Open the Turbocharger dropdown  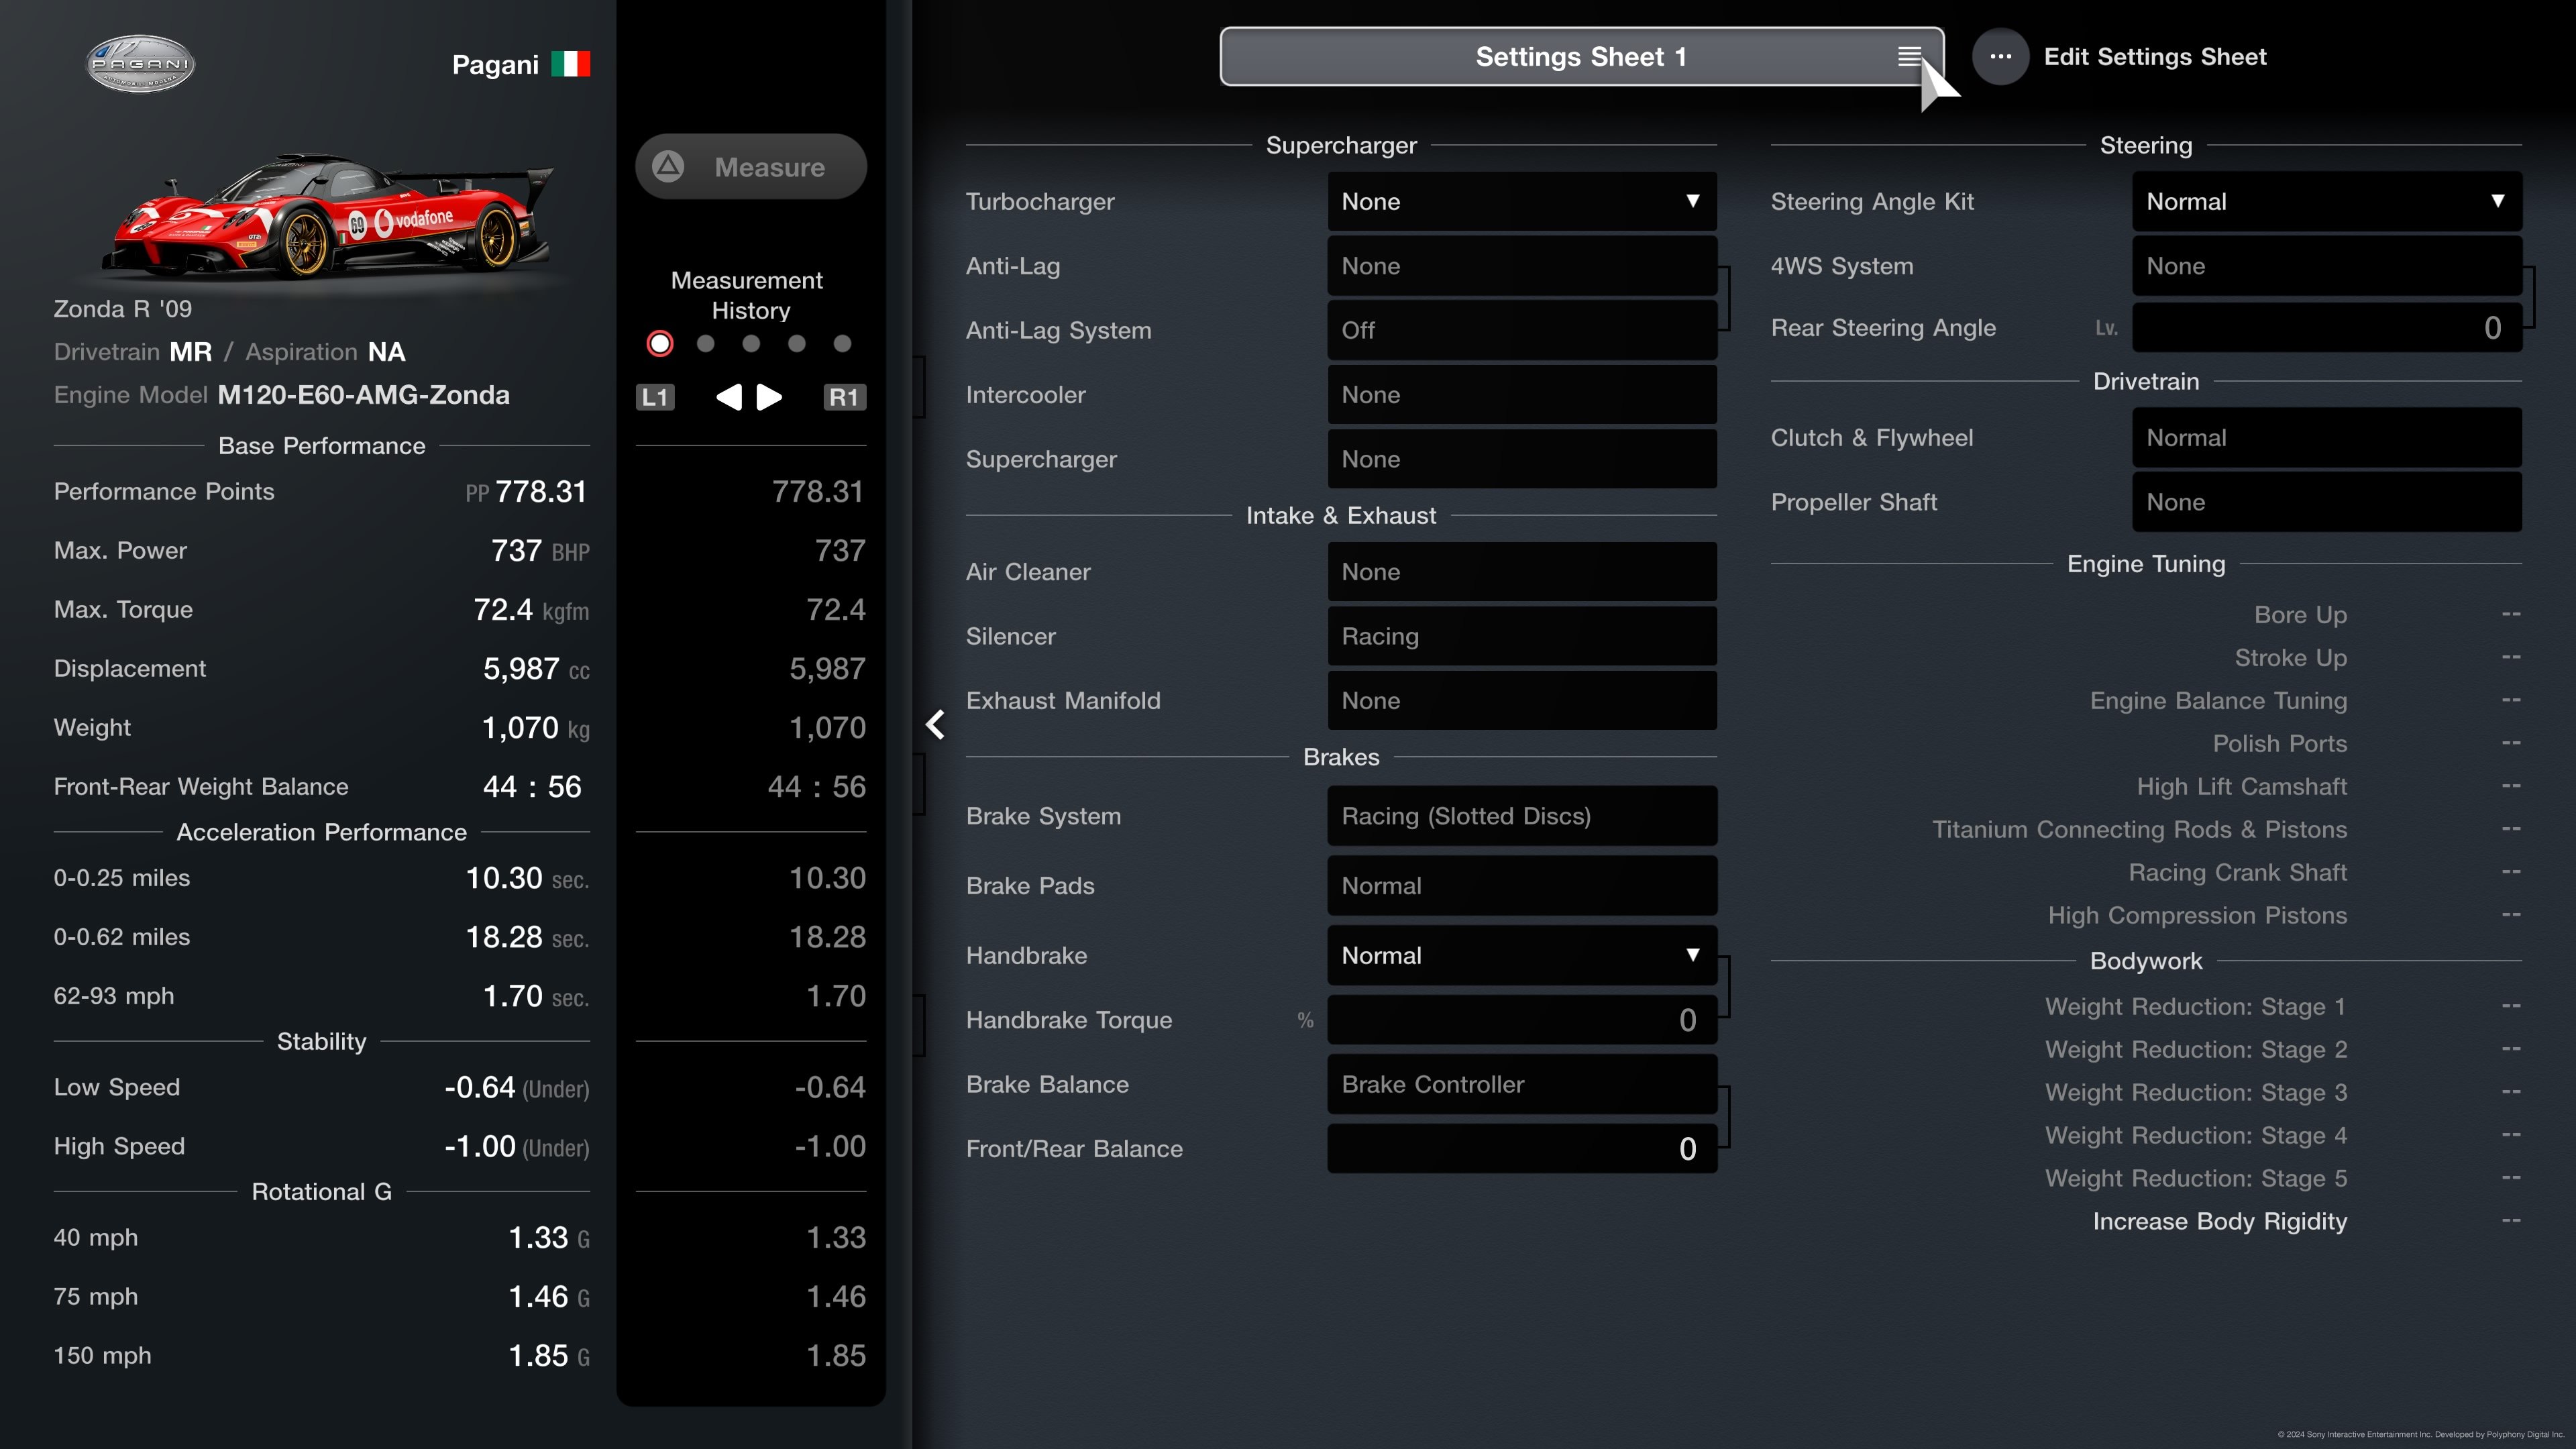[x=1522, y=202]
